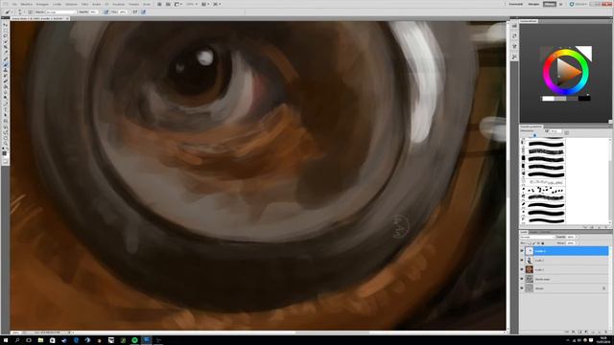Select the Clone Stamp tool

point(5,70)
